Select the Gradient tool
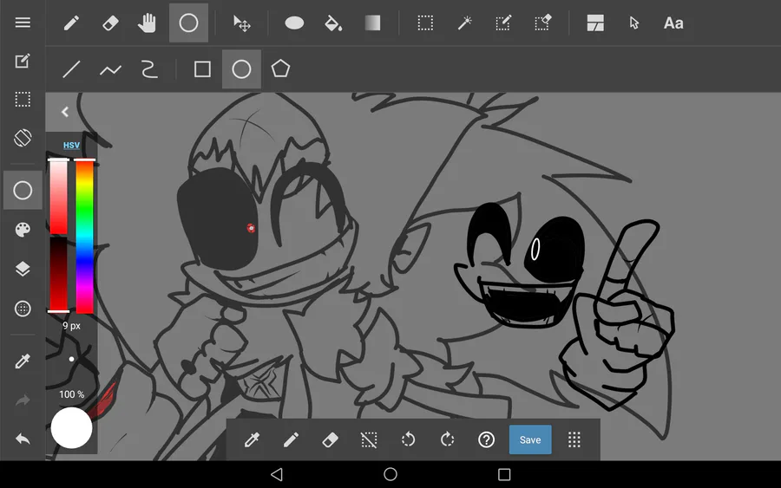 click(x=372, y=23)
